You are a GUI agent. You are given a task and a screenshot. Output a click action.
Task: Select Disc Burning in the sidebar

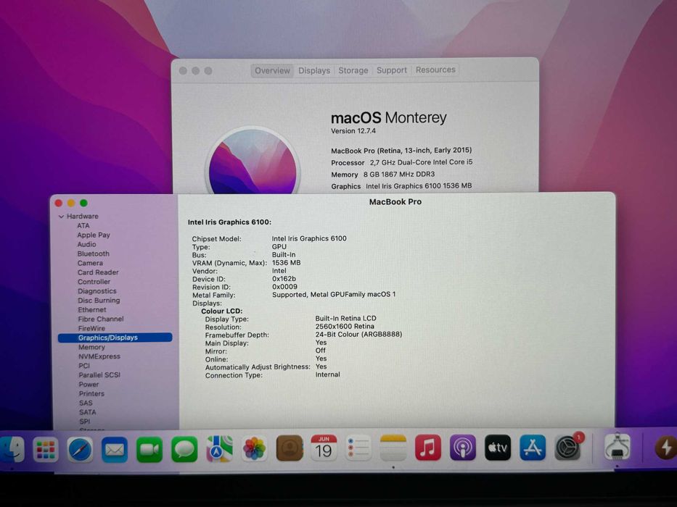click(99, 301)
